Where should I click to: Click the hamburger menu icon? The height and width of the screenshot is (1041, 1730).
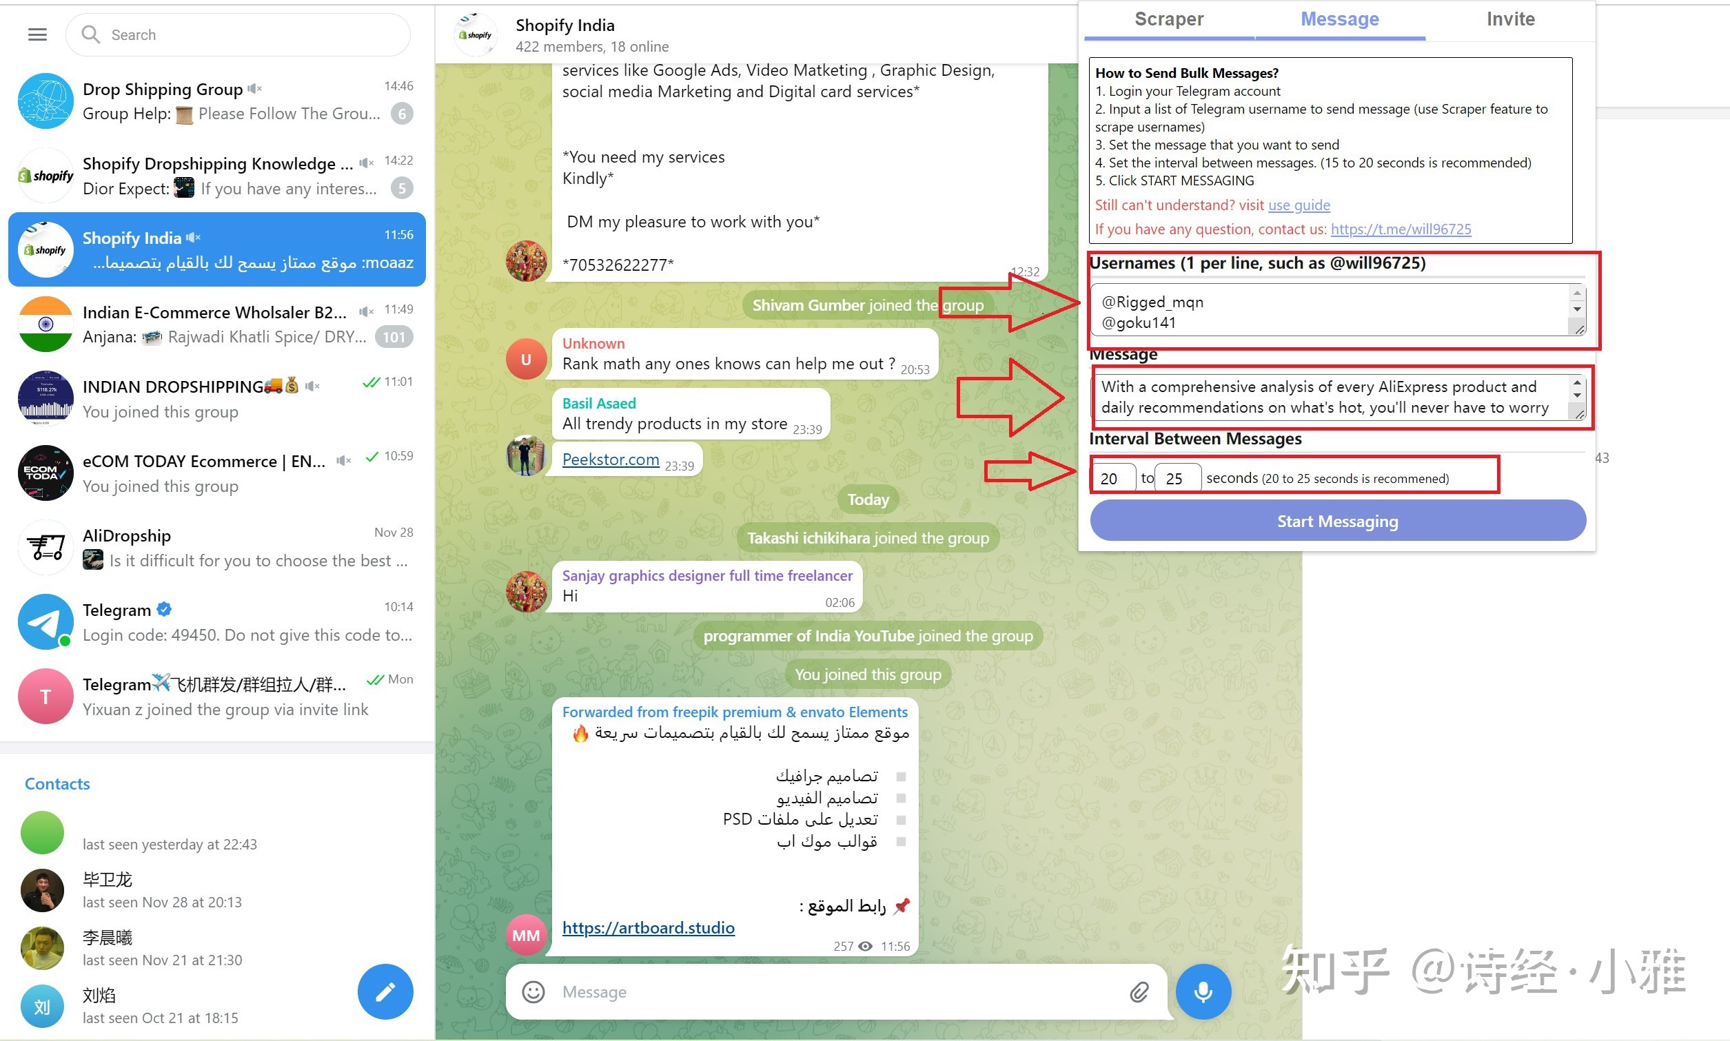coord(37,34)
